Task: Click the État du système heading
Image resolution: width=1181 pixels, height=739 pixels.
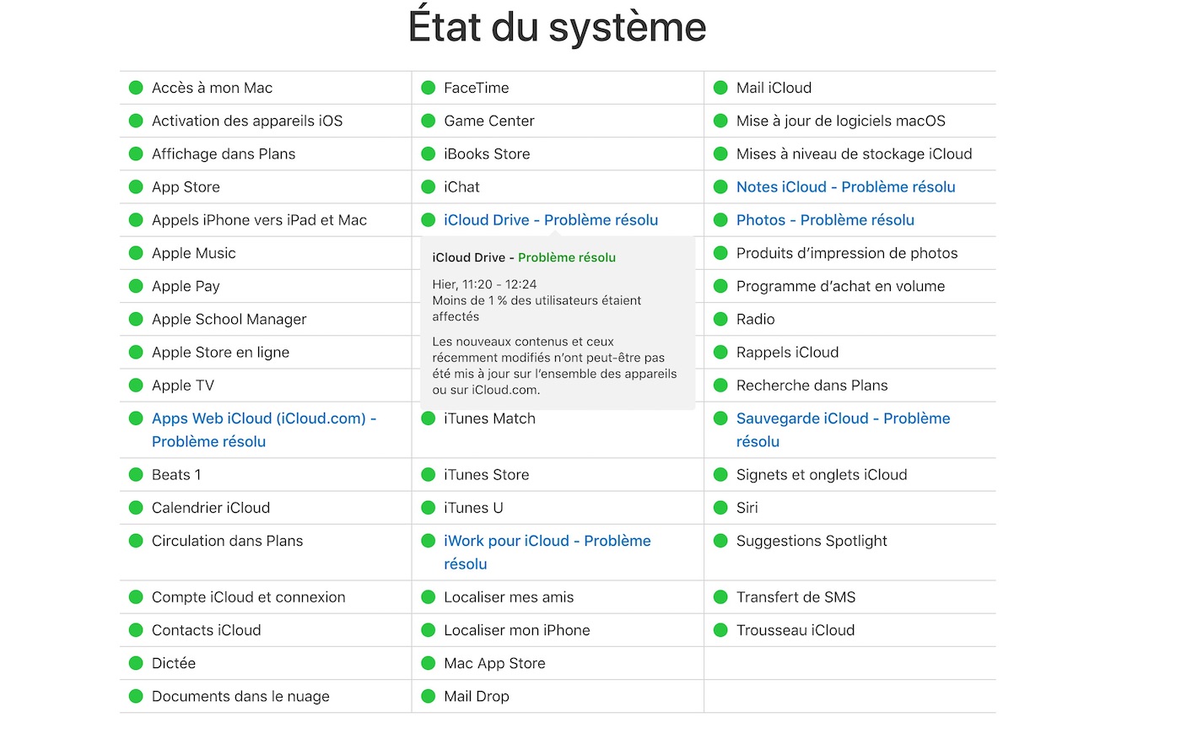Action: (558, 26)
